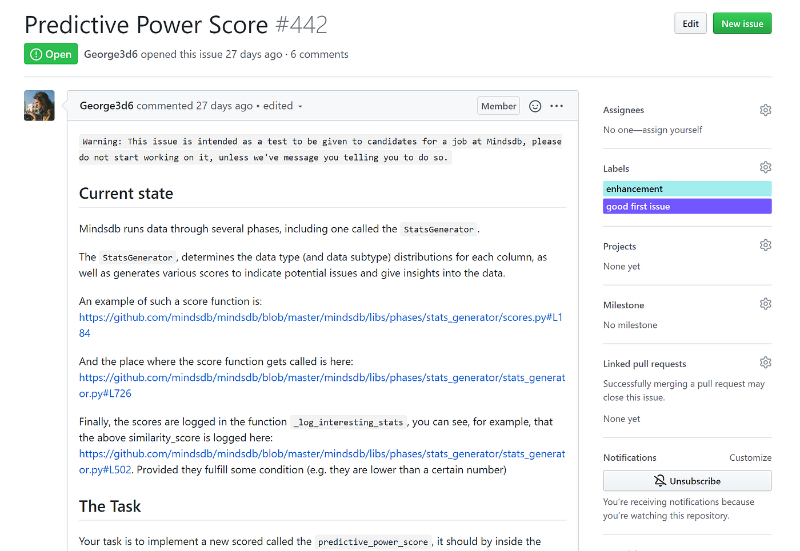Click the Open issue status badge
800x551 pixels.
point(50,53)
